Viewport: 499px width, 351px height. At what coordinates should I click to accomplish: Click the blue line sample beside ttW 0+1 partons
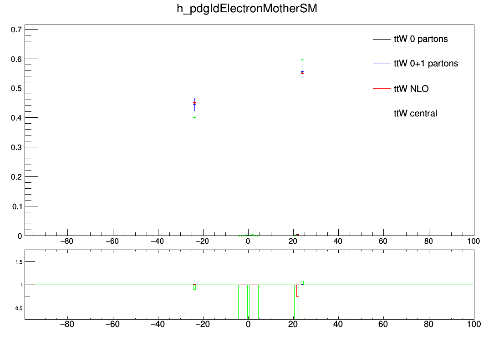(x=382, y=64)
